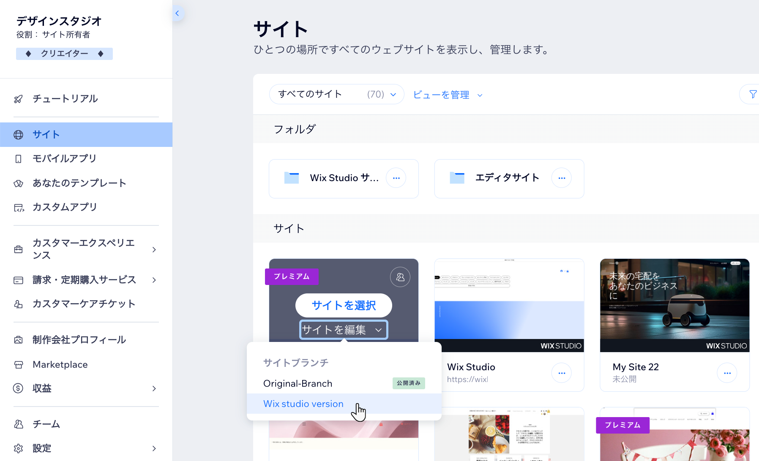The width and height of the screenshot is (759, 461).
Task: Click the チーム people icon
Action: [18, 424]
